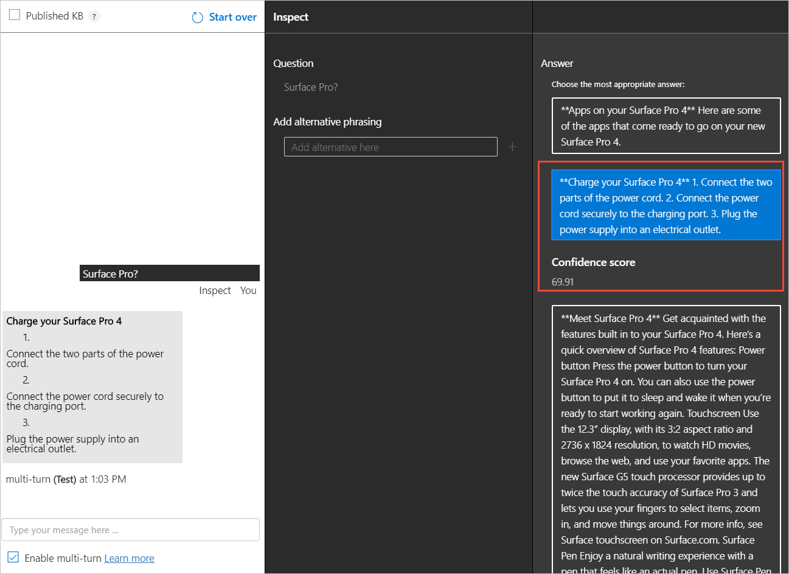Click the Surface Pro? user chat message

(x=169, y=273)
